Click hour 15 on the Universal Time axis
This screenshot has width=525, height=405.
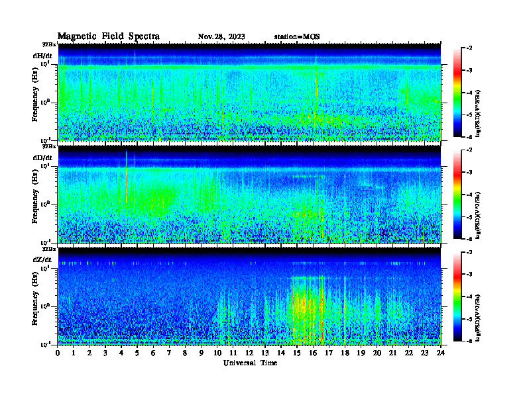tap(297, 353)
